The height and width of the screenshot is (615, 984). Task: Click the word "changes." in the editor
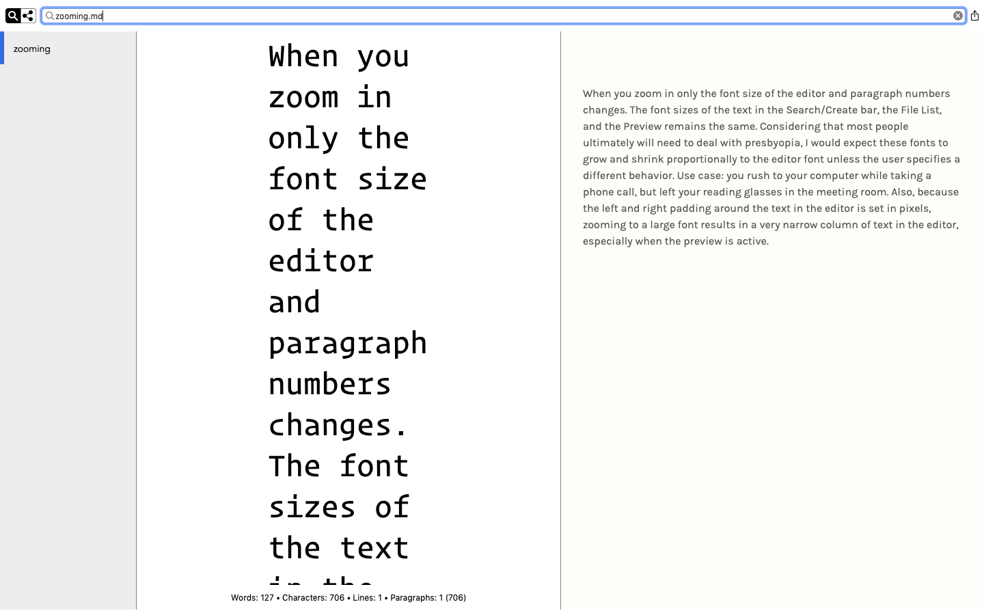pos(338,426)
